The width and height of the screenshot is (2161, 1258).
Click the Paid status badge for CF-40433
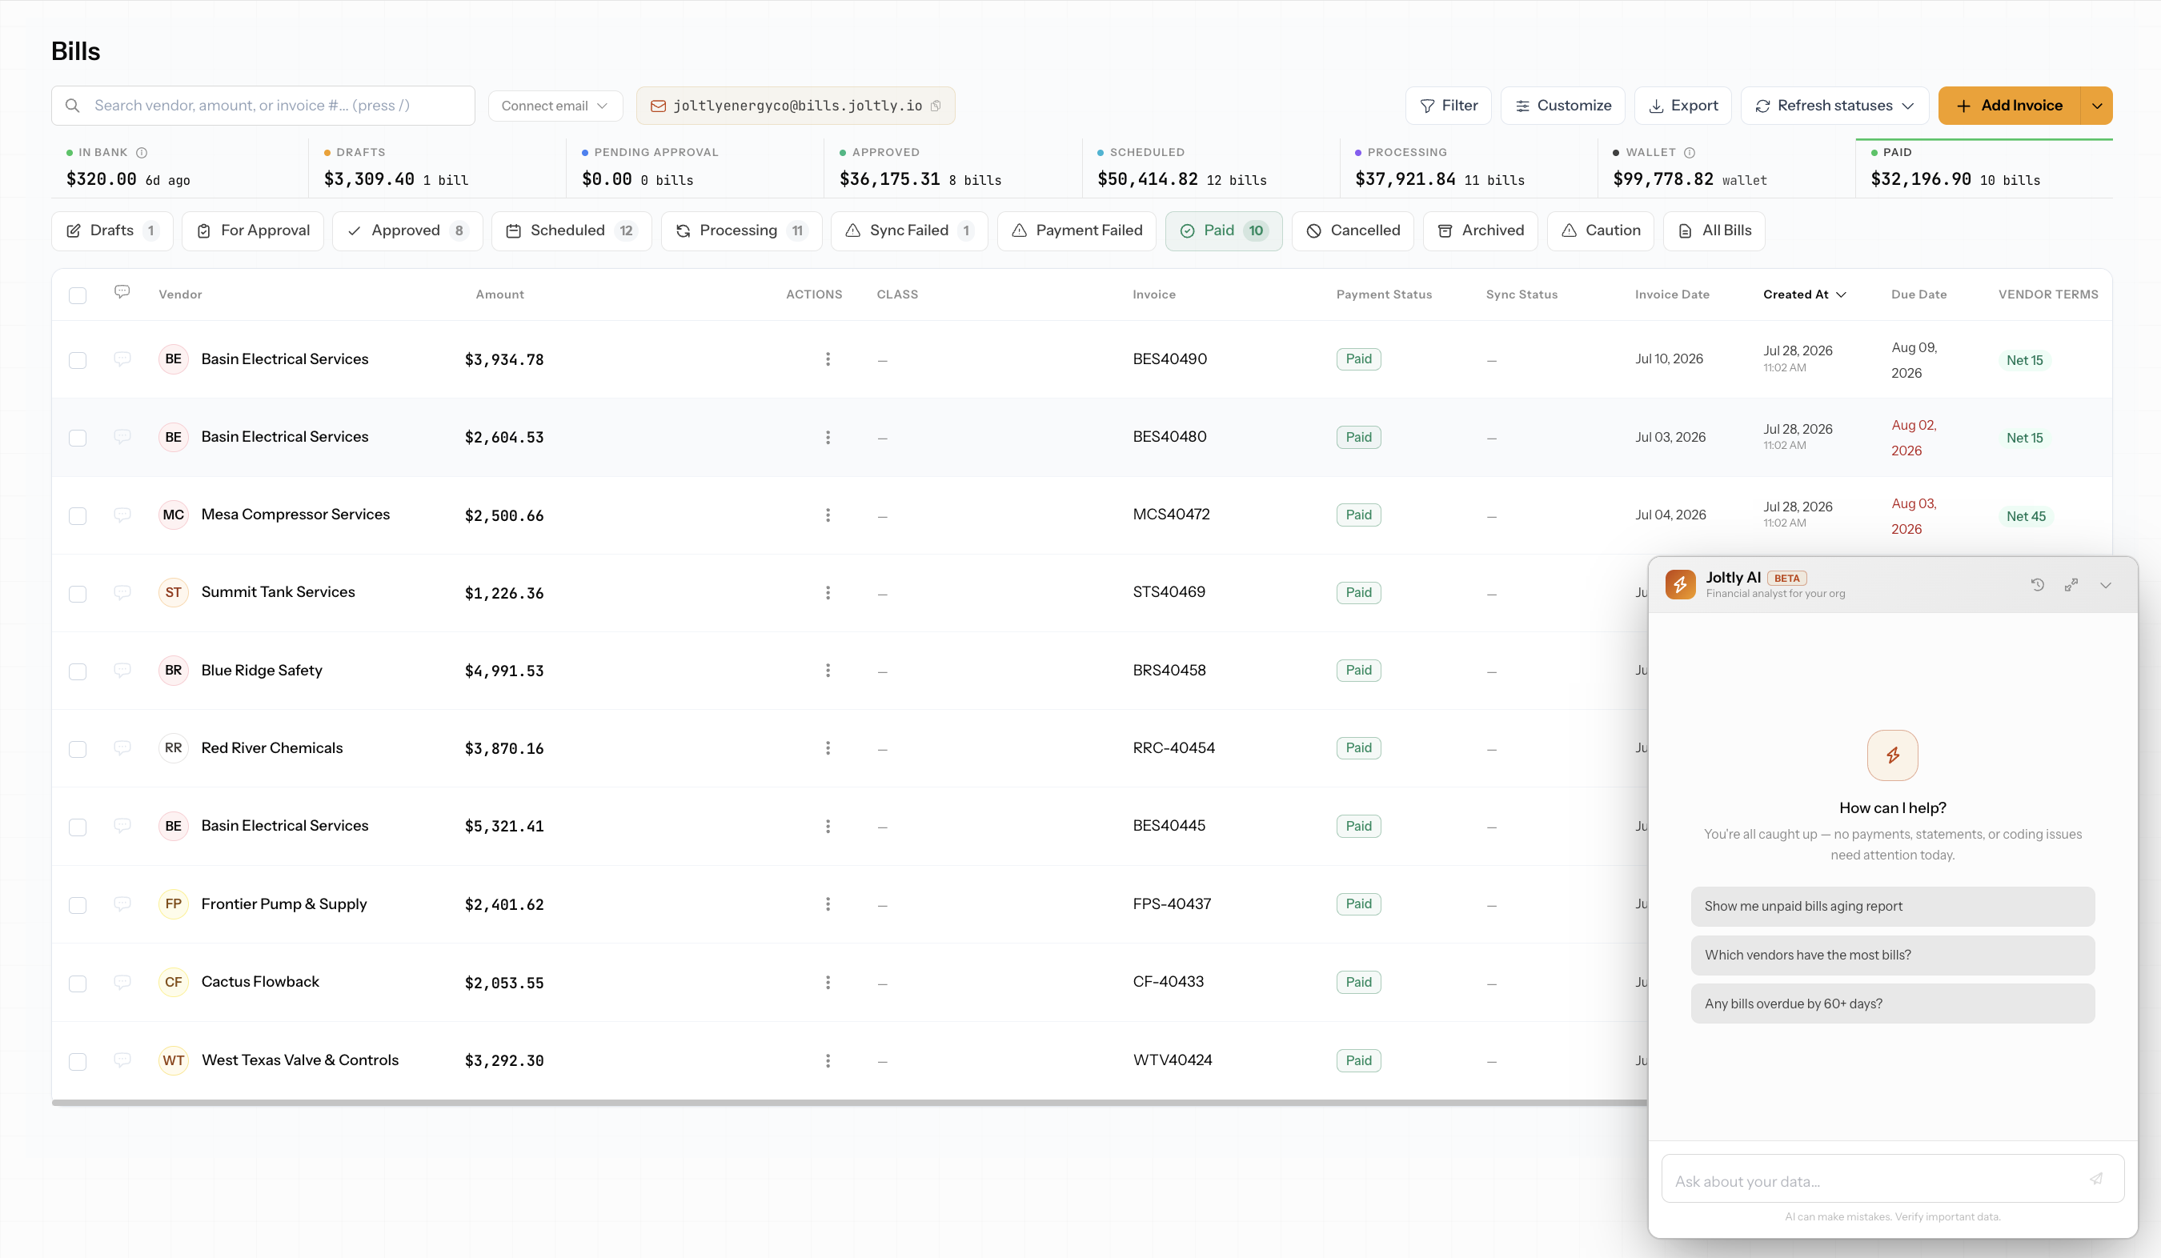point(1358,983)
